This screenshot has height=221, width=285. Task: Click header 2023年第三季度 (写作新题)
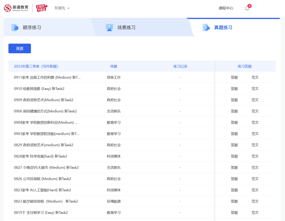[36, 66]
